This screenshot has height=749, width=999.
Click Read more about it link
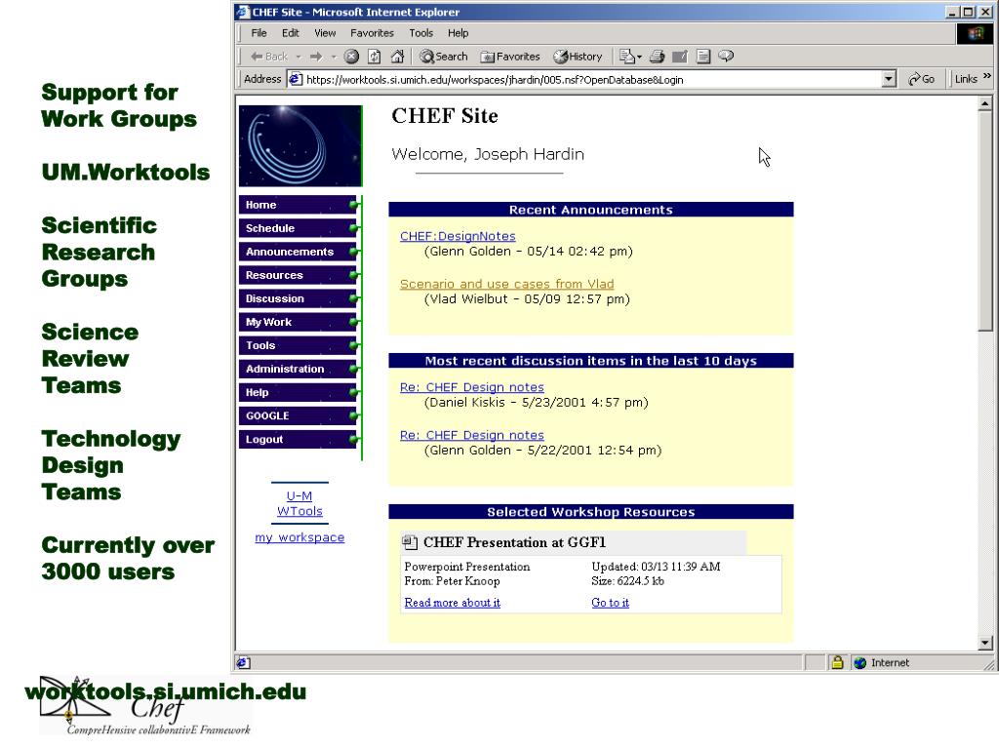(x=452, y=603)
